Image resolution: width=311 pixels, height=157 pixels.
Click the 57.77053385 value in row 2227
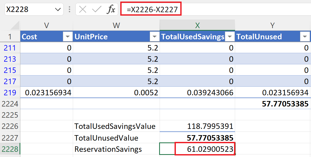[x=197, y=137]
